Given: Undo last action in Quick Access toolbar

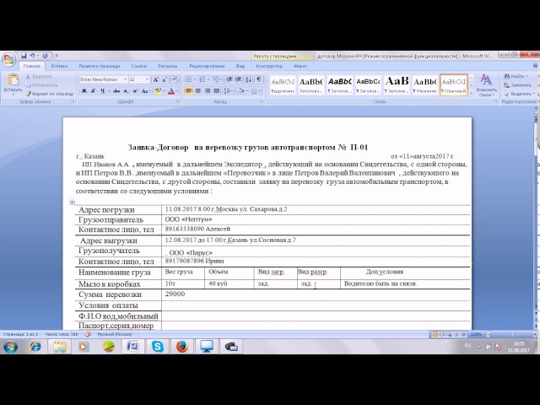Looking at the screenshot, I should (32, 56).
